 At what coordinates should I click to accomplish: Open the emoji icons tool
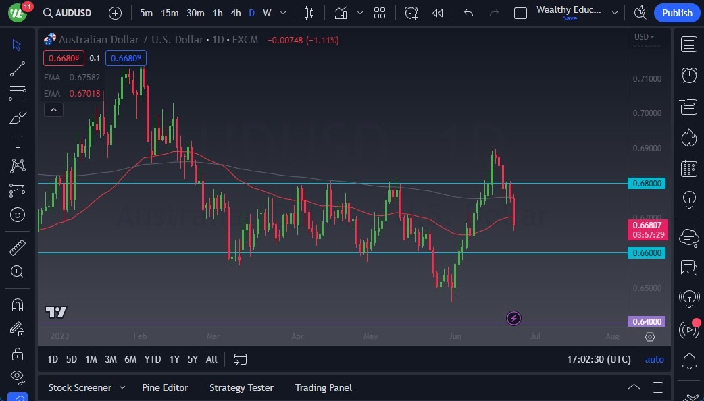18,215
